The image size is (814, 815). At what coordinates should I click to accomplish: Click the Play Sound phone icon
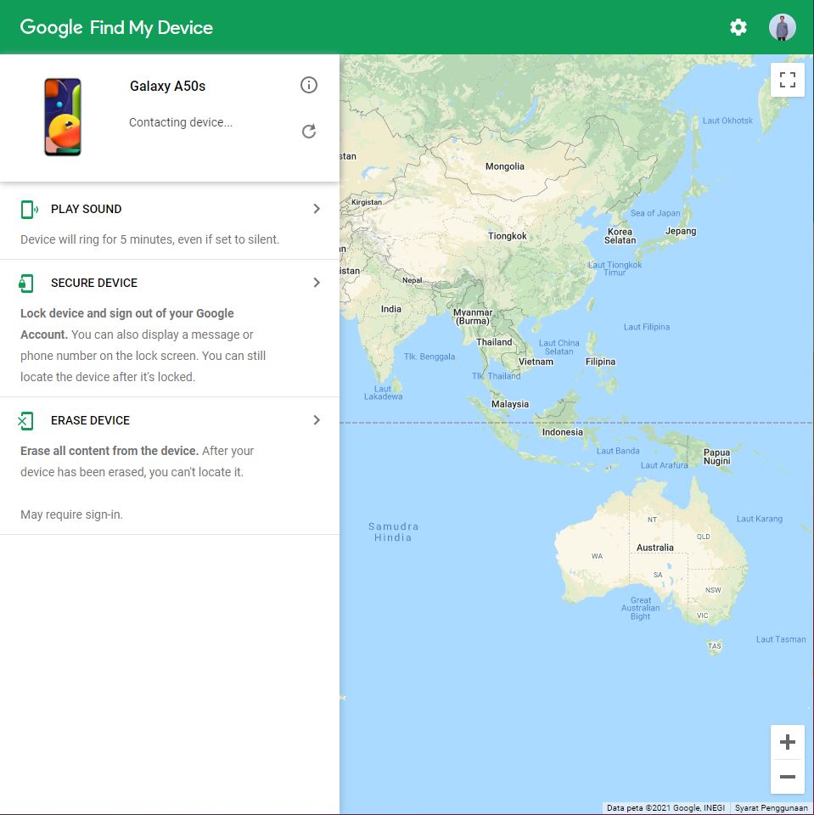coord(29,210)
